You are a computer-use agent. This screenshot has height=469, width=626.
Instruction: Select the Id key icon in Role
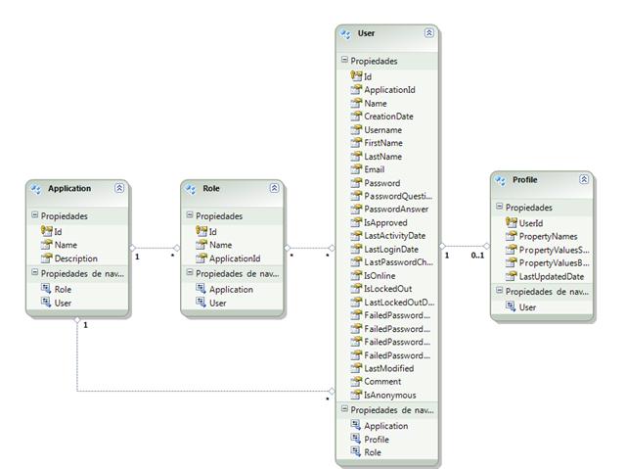(x=201, y=231)
